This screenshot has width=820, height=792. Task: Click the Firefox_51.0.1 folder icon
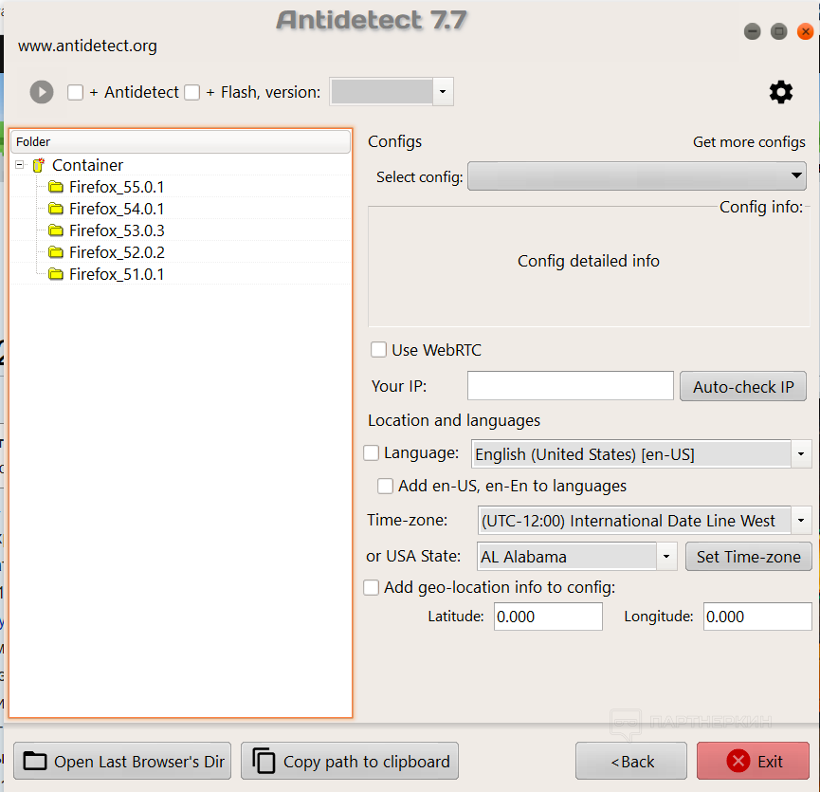point(56,274)
